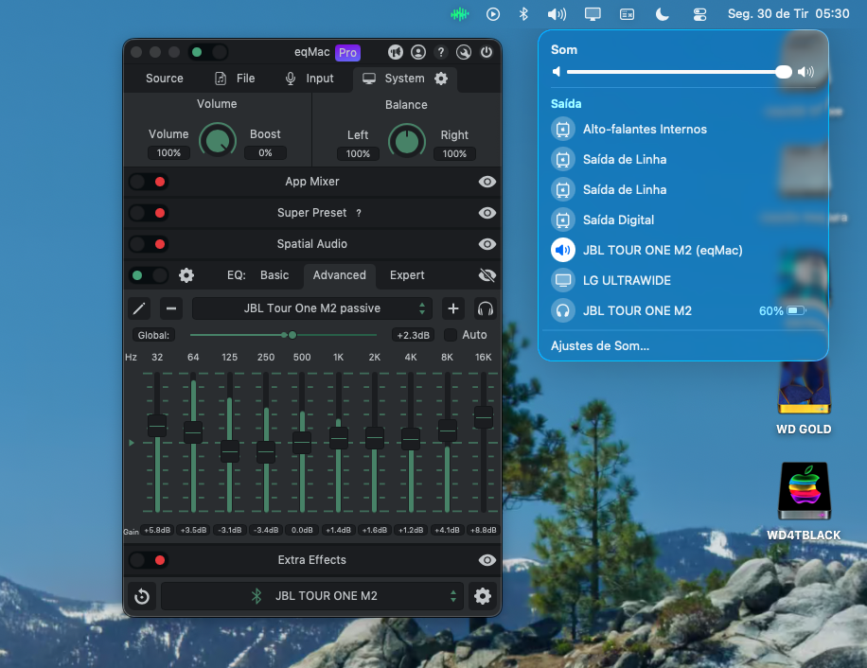Toggle the Spatial Audio switch
The width and height of the screenshot is (867, 668).
point(149,244)
